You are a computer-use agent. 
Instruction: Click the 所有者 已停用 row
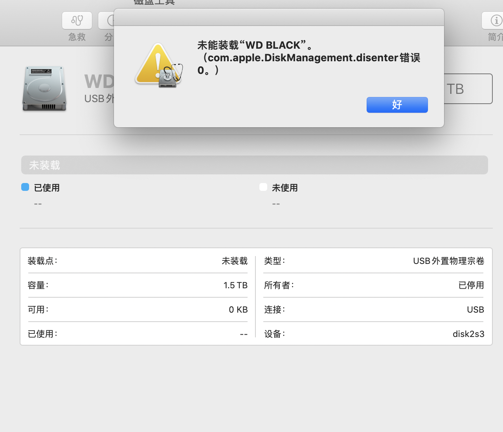(x=374, y=285)
